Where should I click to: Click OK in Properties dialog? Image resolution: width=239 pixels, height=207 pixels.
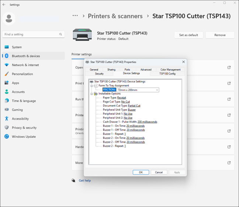(141, 172)
